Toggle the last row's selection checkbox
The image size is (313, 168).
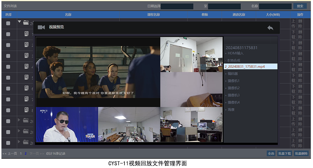8,142
